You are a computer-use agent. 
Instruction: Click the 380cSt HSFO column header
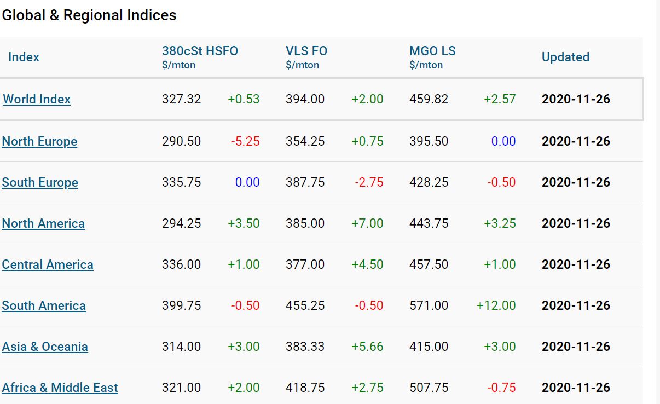pos(200,51)
